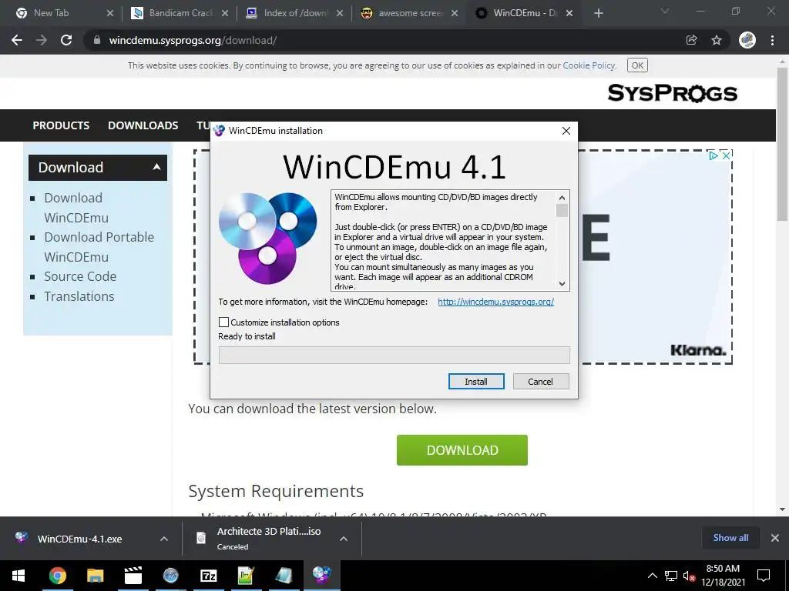Click the AdChoices triangle icon
This screenshot has width=789, height=591.
(x=713, y=155)
